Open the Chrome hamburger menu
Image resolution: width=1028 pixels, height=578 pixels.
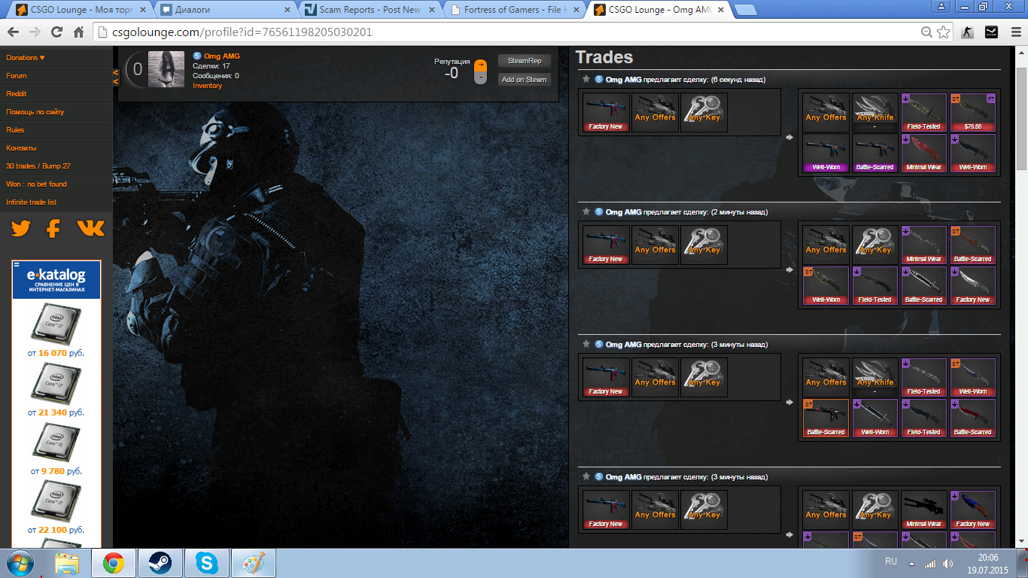1014,32
